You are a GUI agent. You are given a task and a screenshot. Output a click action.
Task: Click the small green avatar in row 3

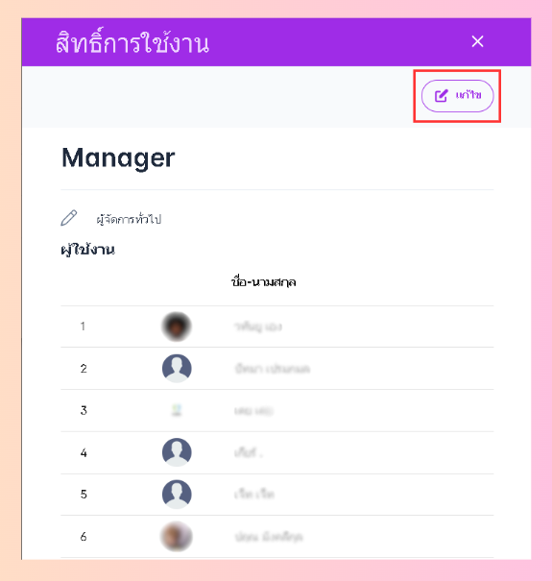click(177, 411)
